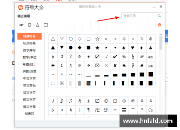
Task: Insert the solid black star symbol
Action: pyautogui.click(x=97, y=48)
